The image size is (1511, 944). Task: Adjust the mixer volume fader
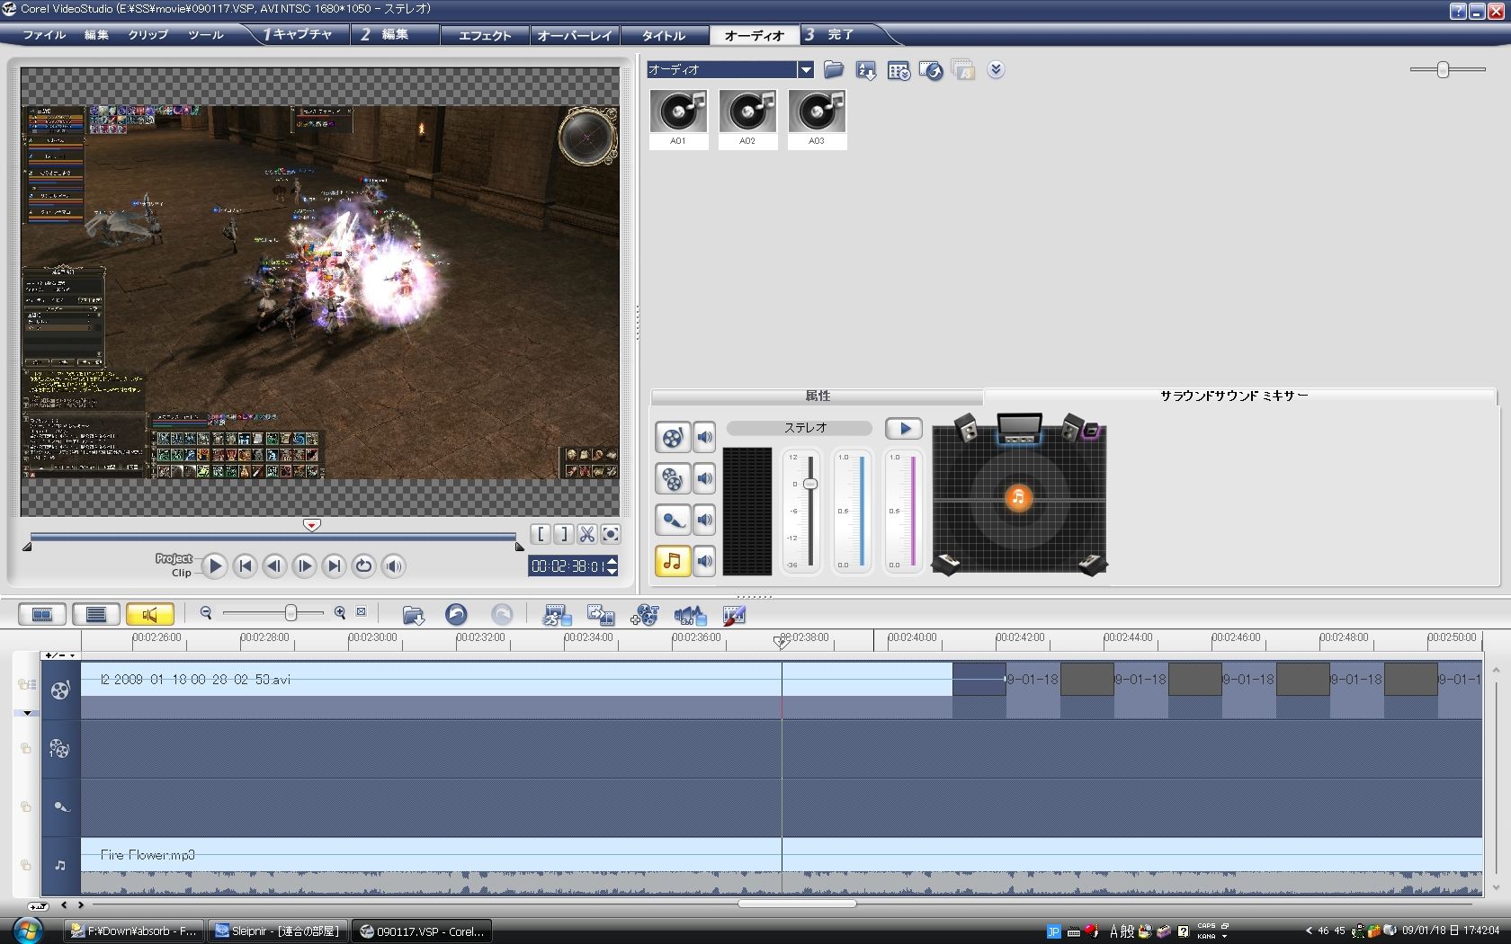pos(810,484)
